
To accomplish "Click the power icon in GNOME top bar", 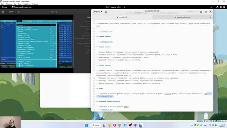I will point(224,7).
